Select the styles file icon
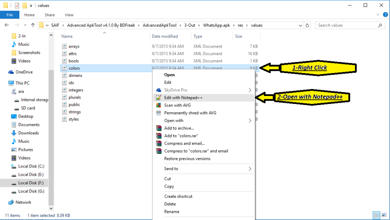This screenshot has height=220, width=390. 64,119
